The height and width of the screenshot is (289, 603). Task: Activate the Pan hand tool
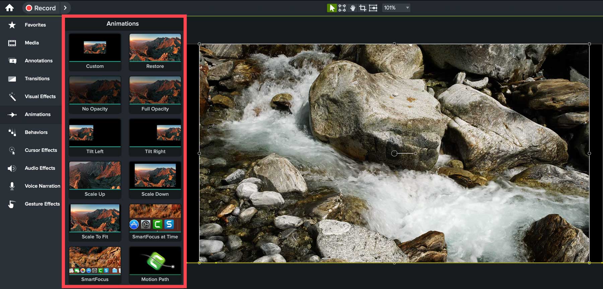coord(352,8)
